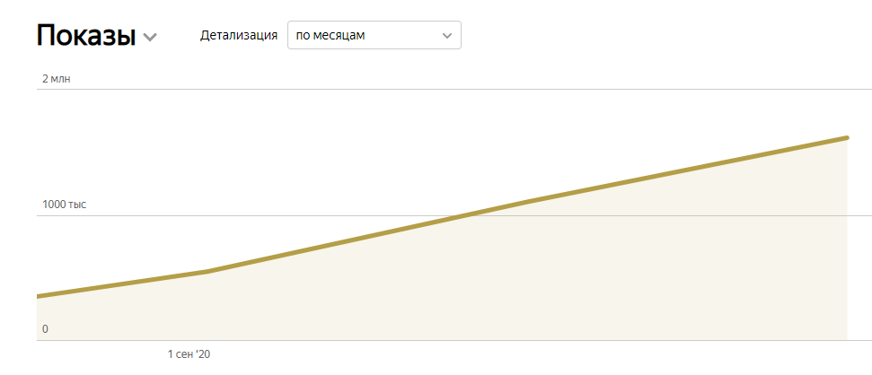Image resolution: width=872 pixels, height=375 pixels.
Task: Expand the chevron next to Показы heading
Action: (150, 37)
